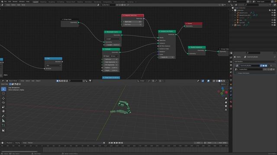Select the Select Box tool in viewport toolbar

coord(3,89)
